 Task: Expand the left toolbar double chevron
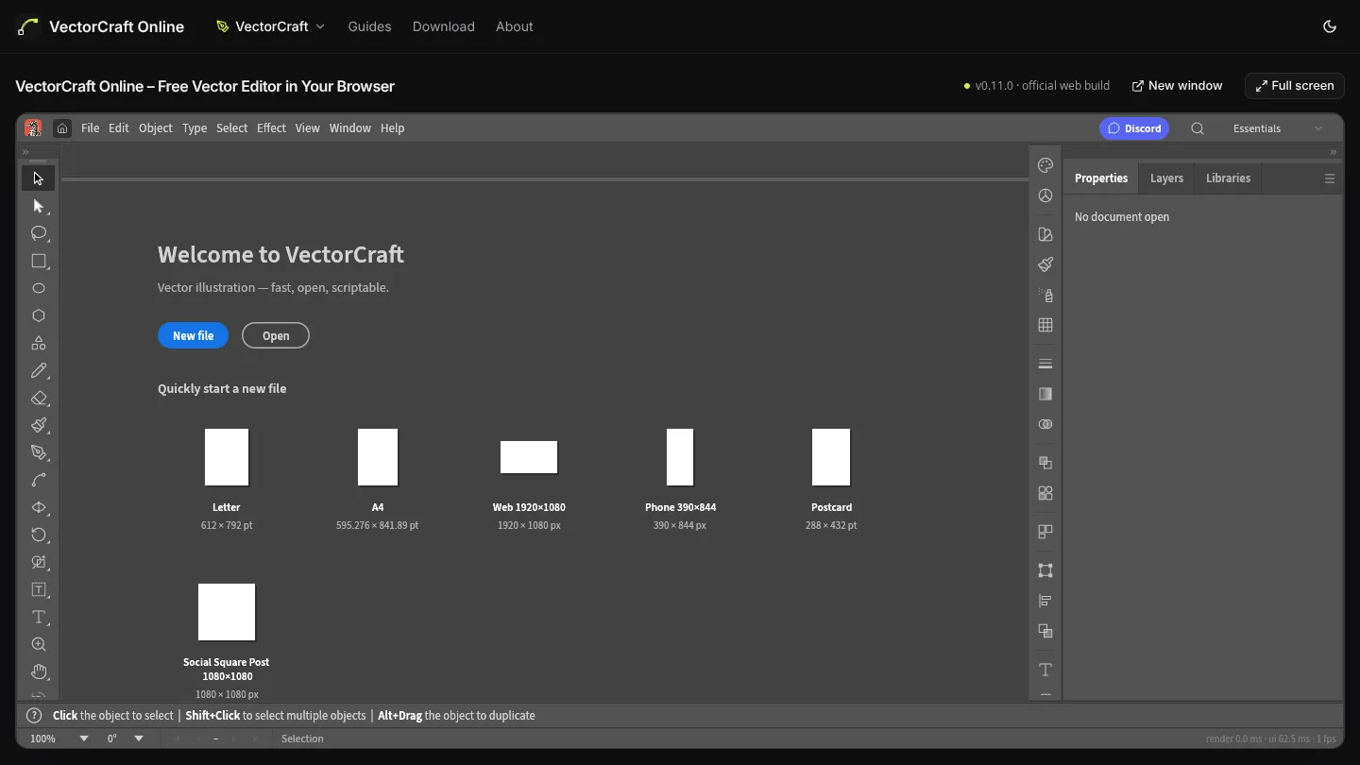[25, 152]
